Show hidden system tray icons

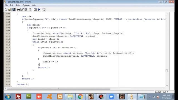coord(150,97)
